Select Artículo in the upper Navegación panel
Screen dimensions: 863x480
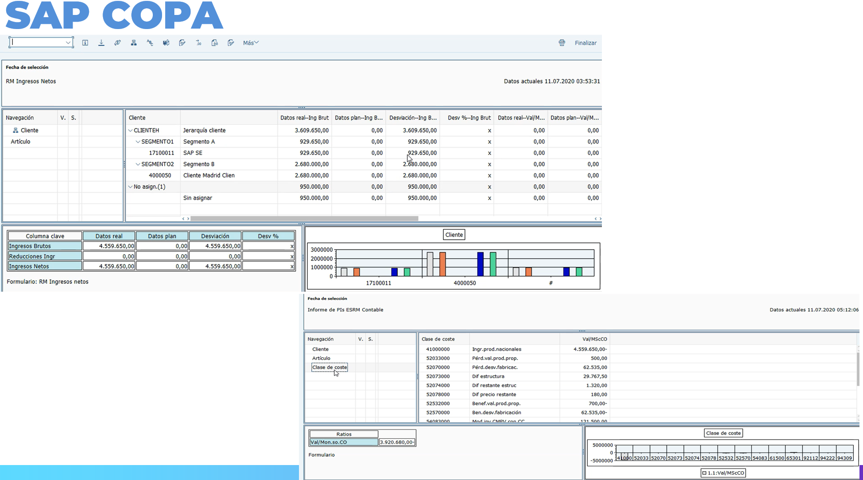click(x=20, y=142)
